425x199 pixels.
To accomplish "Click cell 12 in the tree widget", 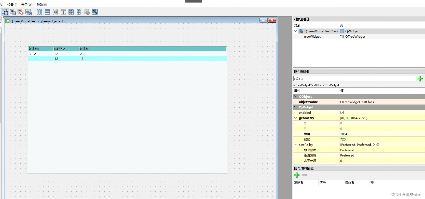I will 56,59.
